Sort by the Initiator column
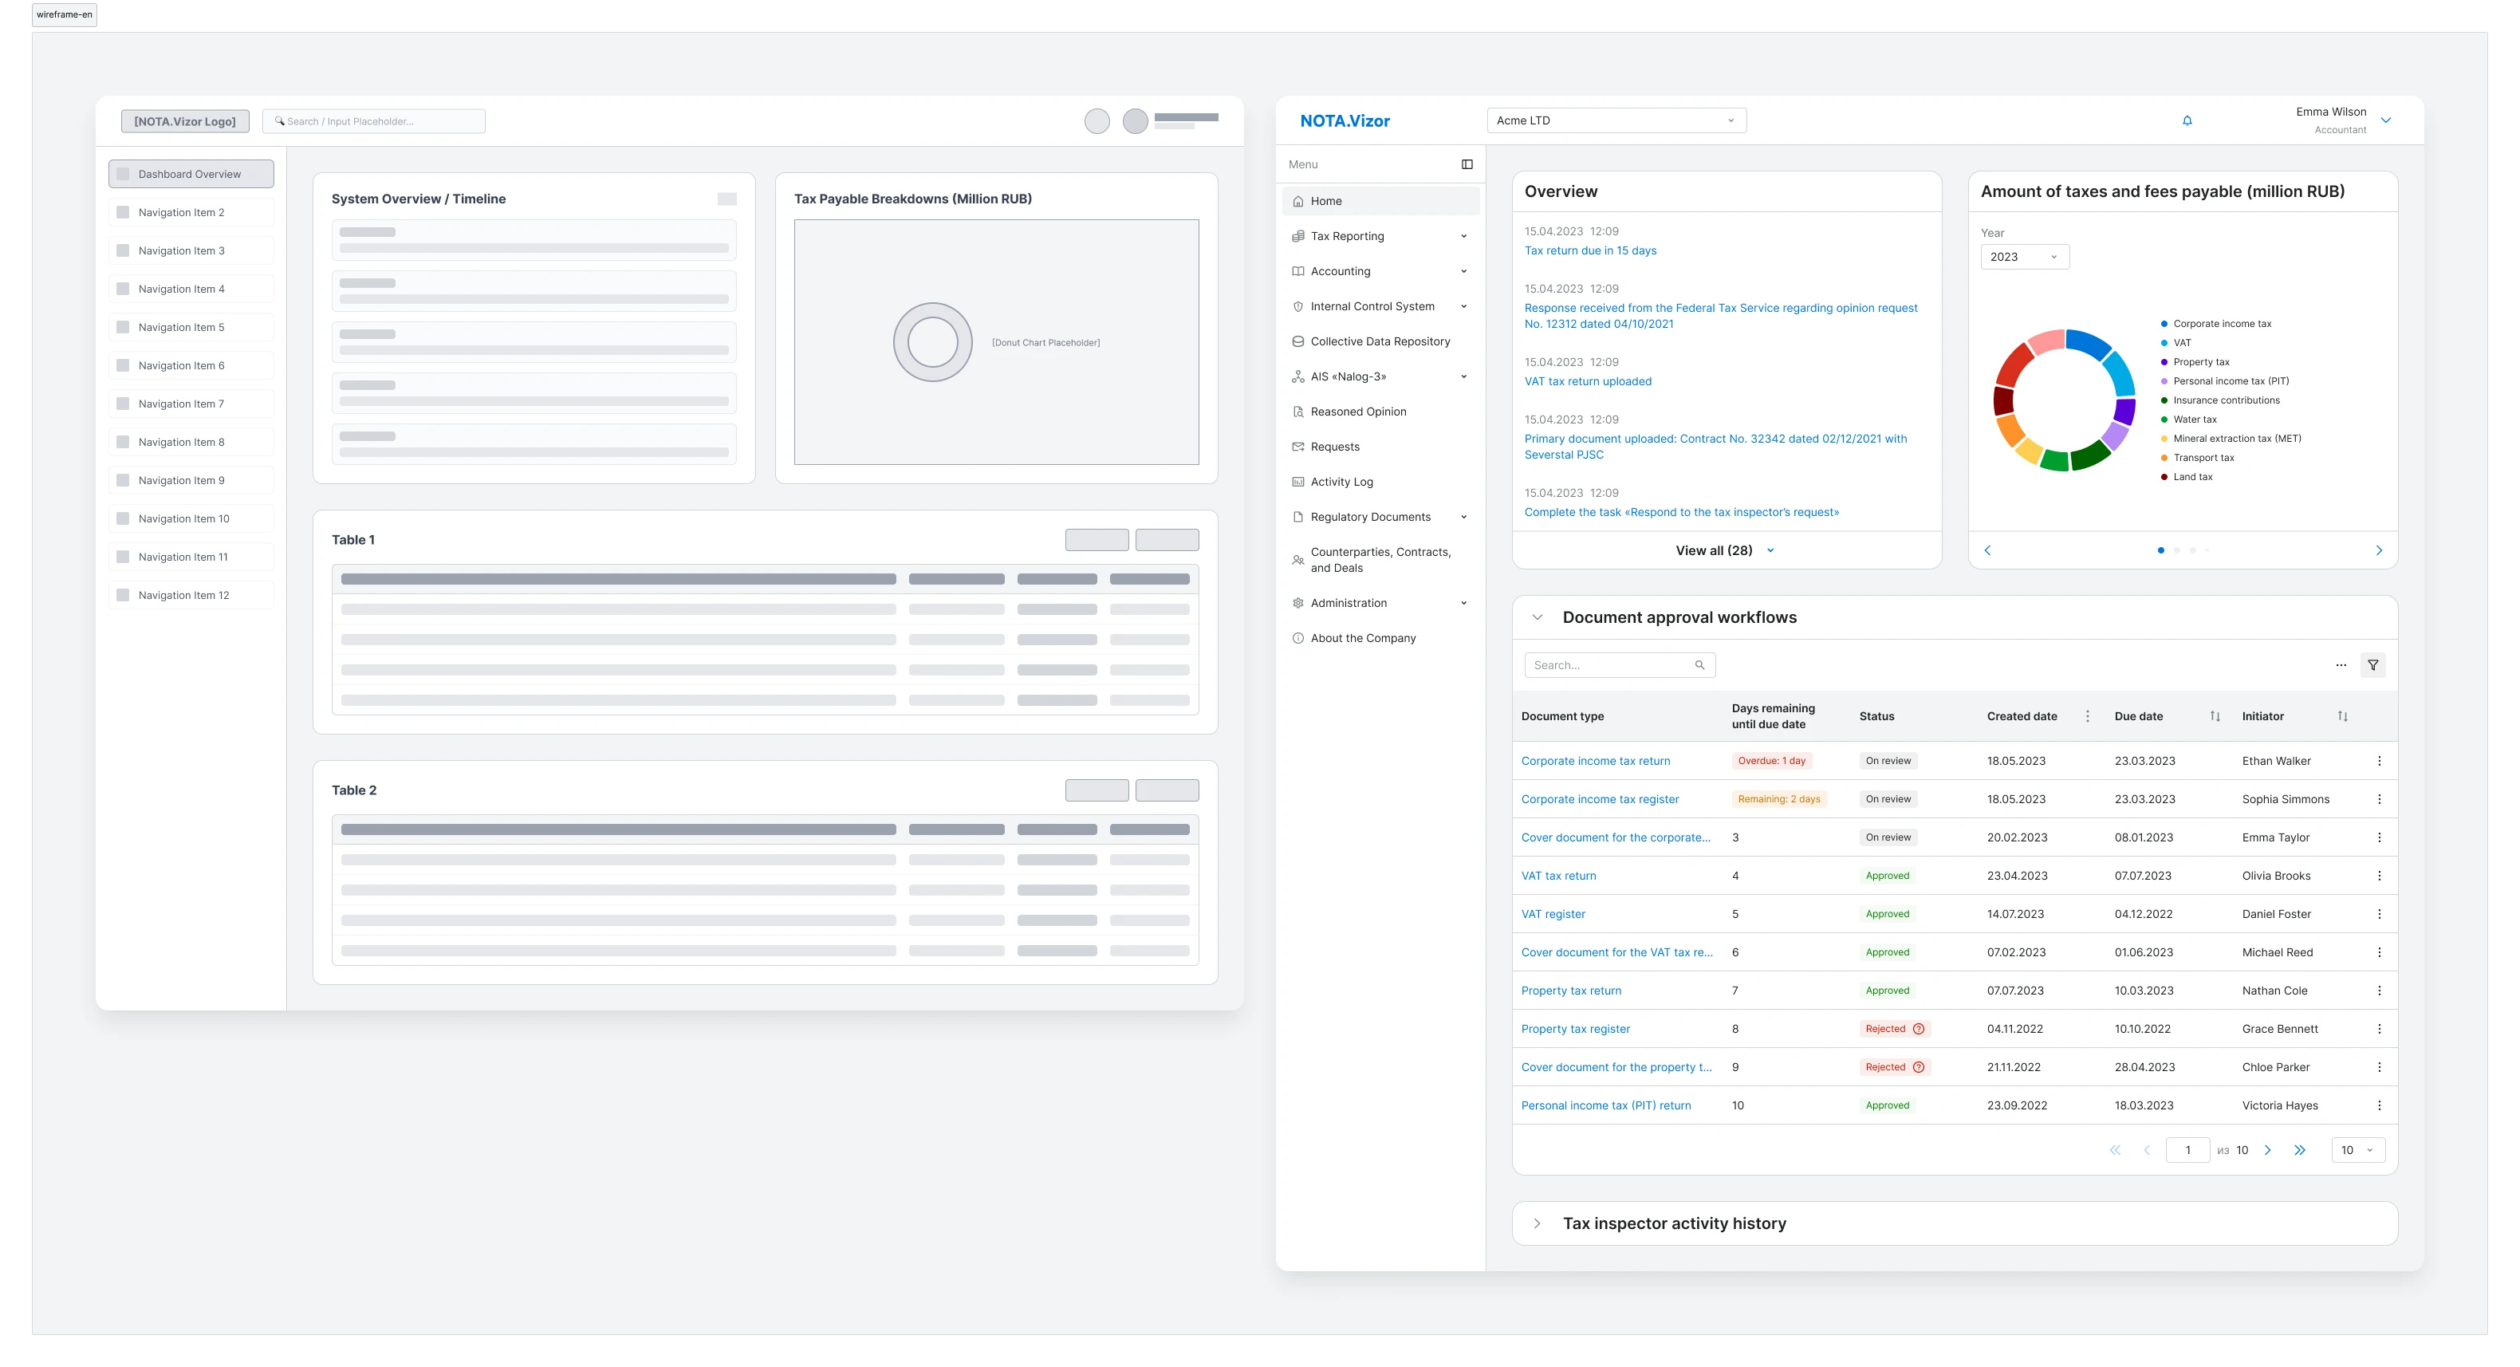 (2342, 716)
